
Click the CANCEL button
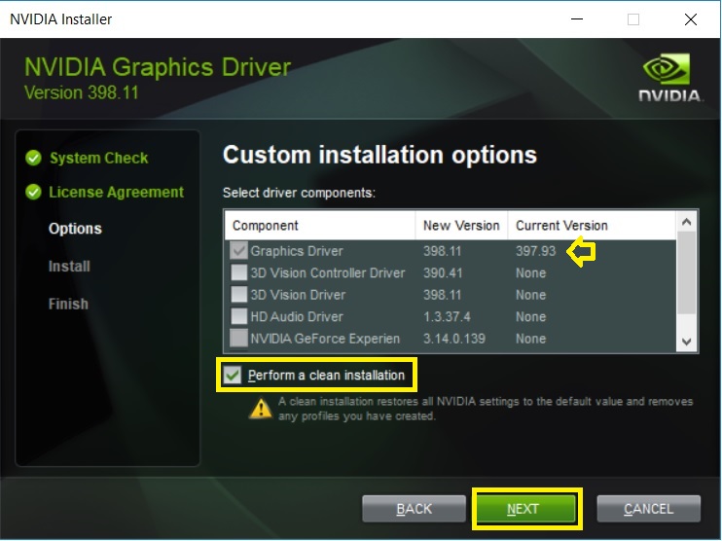point(648,509)
